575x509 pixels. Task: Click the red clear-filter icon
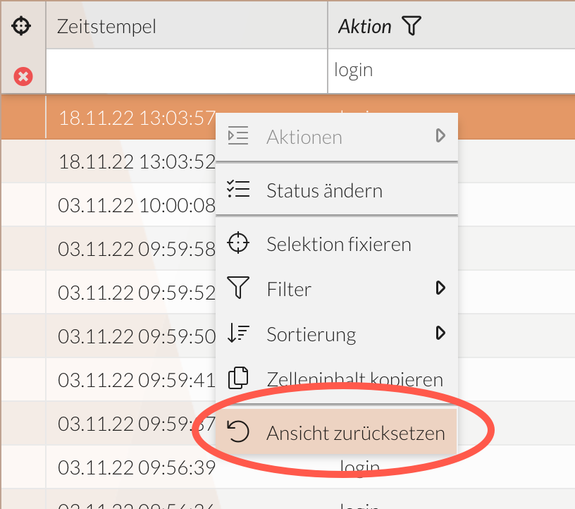23,76
